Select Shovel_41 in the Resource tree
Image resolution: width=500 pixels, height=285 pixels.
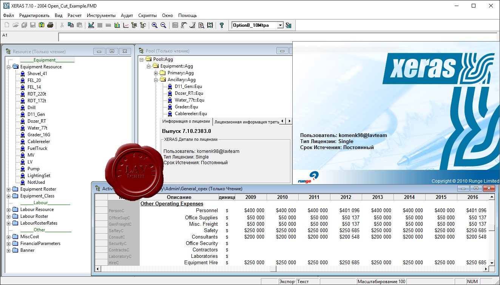(37, 74)
